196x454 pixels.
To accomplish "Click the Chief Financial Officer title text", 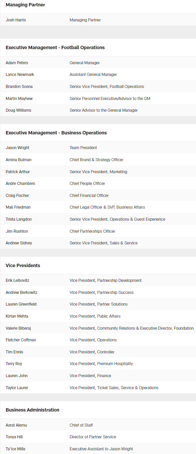I will tap(89, 196).
